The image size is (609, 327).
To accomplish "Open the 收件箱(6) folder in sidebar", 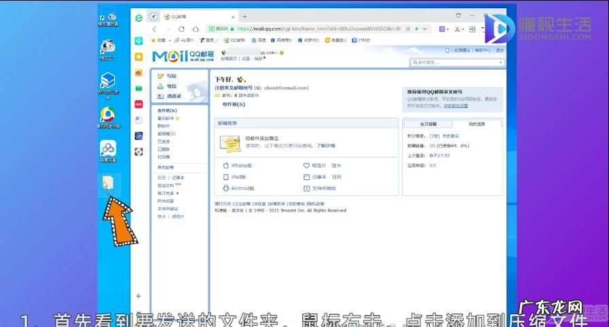I will point(167,111).
